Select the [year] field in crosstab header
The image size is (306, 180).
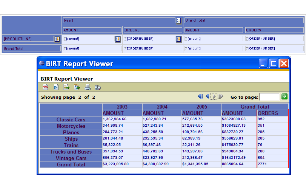coord(119,20)
